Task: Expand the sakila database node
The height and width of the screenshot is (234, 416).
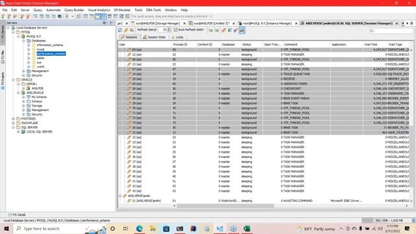Action: tap(29, 58)
